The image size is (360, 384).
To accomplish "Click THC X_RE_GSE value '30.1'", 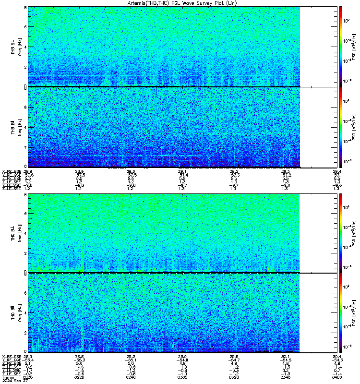I will (285, 357).
